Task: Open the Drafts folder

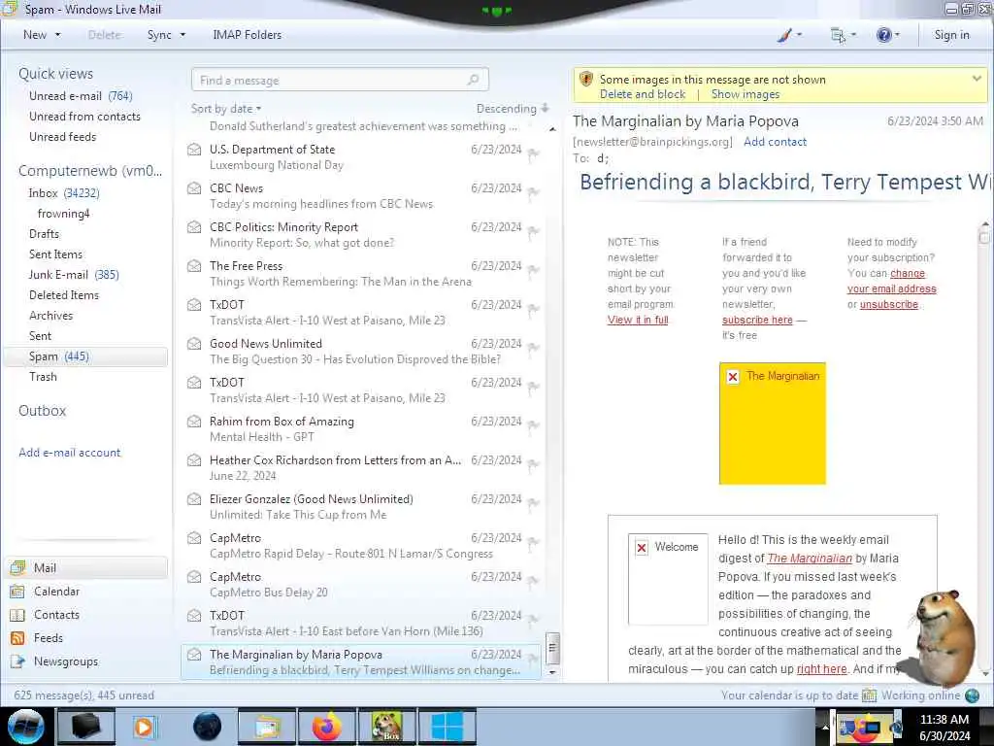Action: 44,233
